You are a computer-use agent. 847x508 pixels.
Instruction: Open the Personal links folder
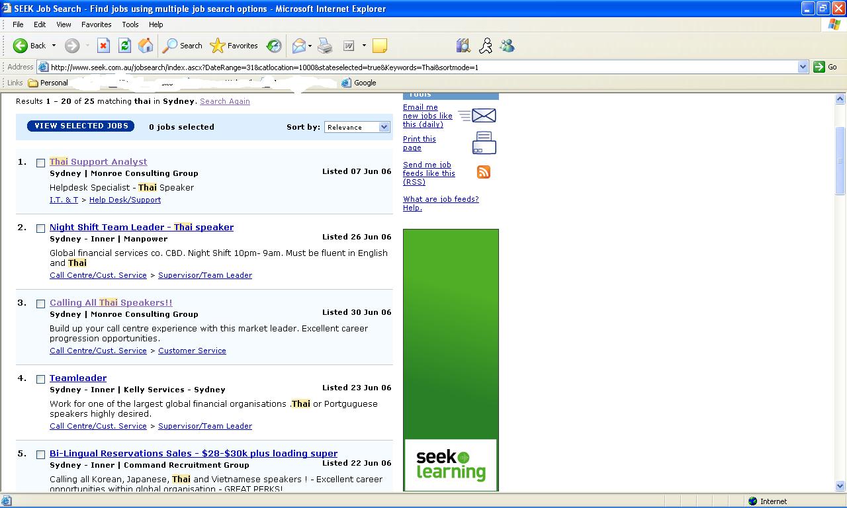point(48,83)
